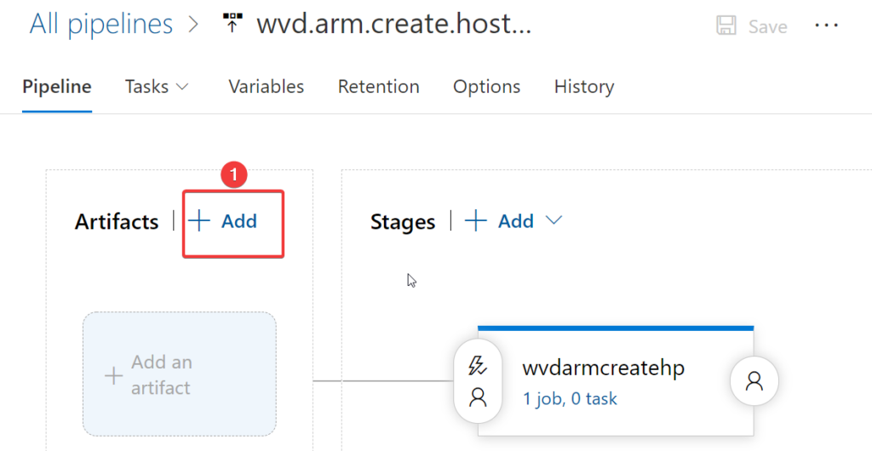The image size is (872, 451).
Task: Open pre-deployment triggers via the lightning bolt icon
Action: point(478,366)
